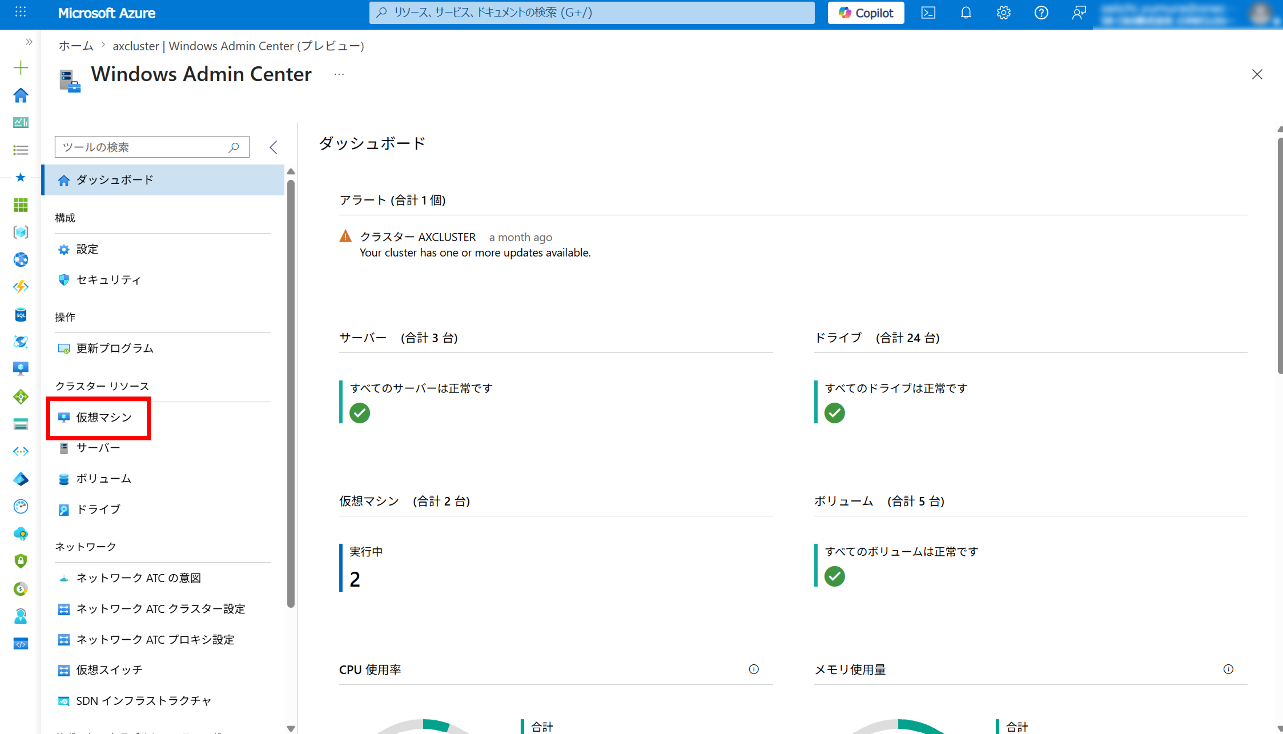Click the axcluster Windows Admin Center breadcrumb

238,46
